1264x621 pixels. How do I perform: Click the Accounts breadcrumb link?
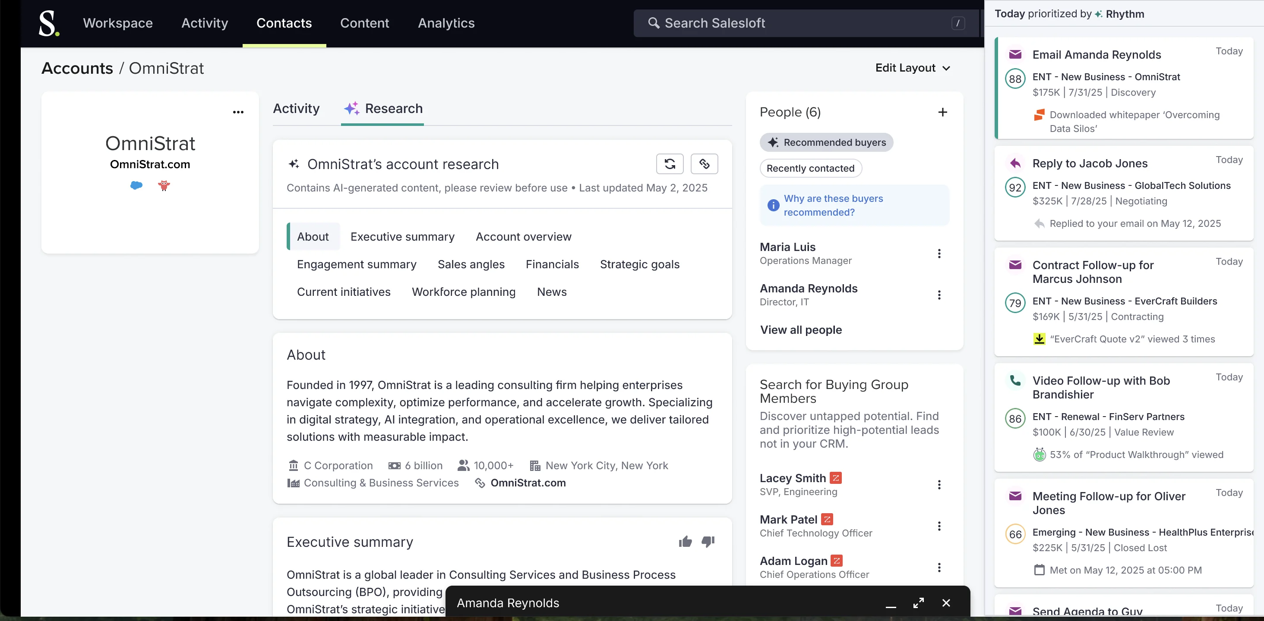77,68
